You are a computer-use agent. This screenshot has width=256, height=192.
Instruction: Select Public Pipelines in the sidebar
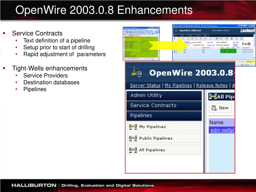(x=164, y=138)
